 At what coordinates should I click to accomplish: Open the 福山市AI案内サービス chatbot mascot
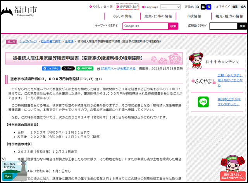pyautogui.click(x=233, y=168)
